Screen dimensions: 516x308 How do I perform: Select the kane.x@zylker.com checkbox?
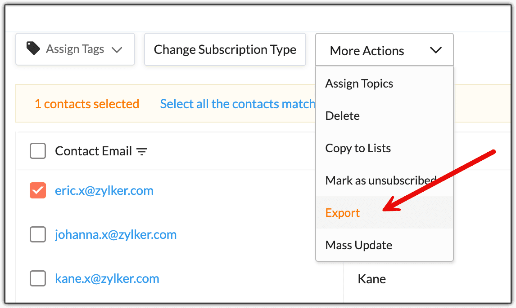38,278
